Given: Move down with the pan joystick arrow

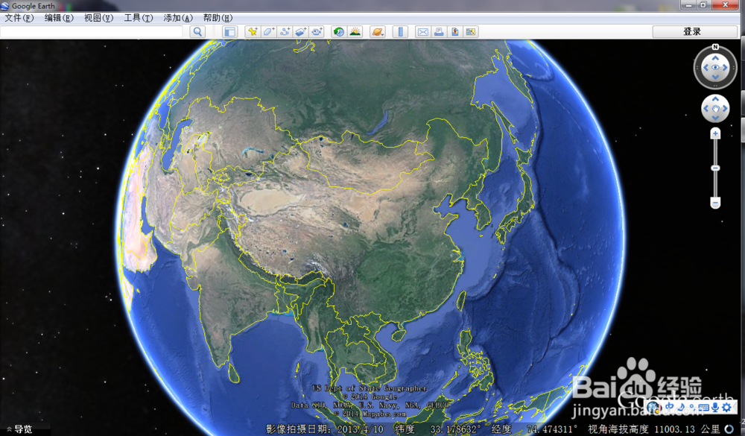Looking at the screenshot, I should pyautogui.click(x=715, y=118).
